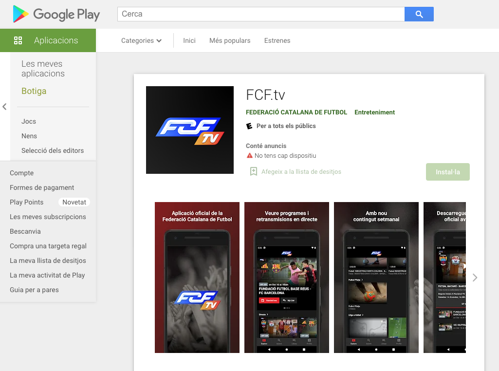This screenshot has height=371, width=499.
Task: Open the Entreteniment category link
Action: pos(374,112)
